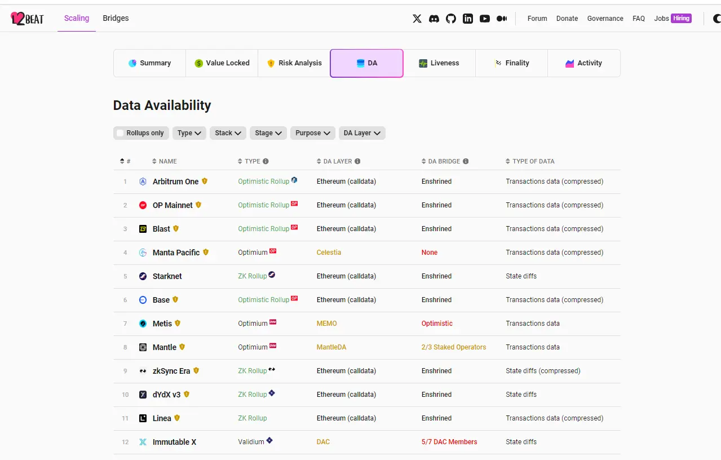Click the shield warning icon next to Base
721x460 pixels.
click(175, 299)
